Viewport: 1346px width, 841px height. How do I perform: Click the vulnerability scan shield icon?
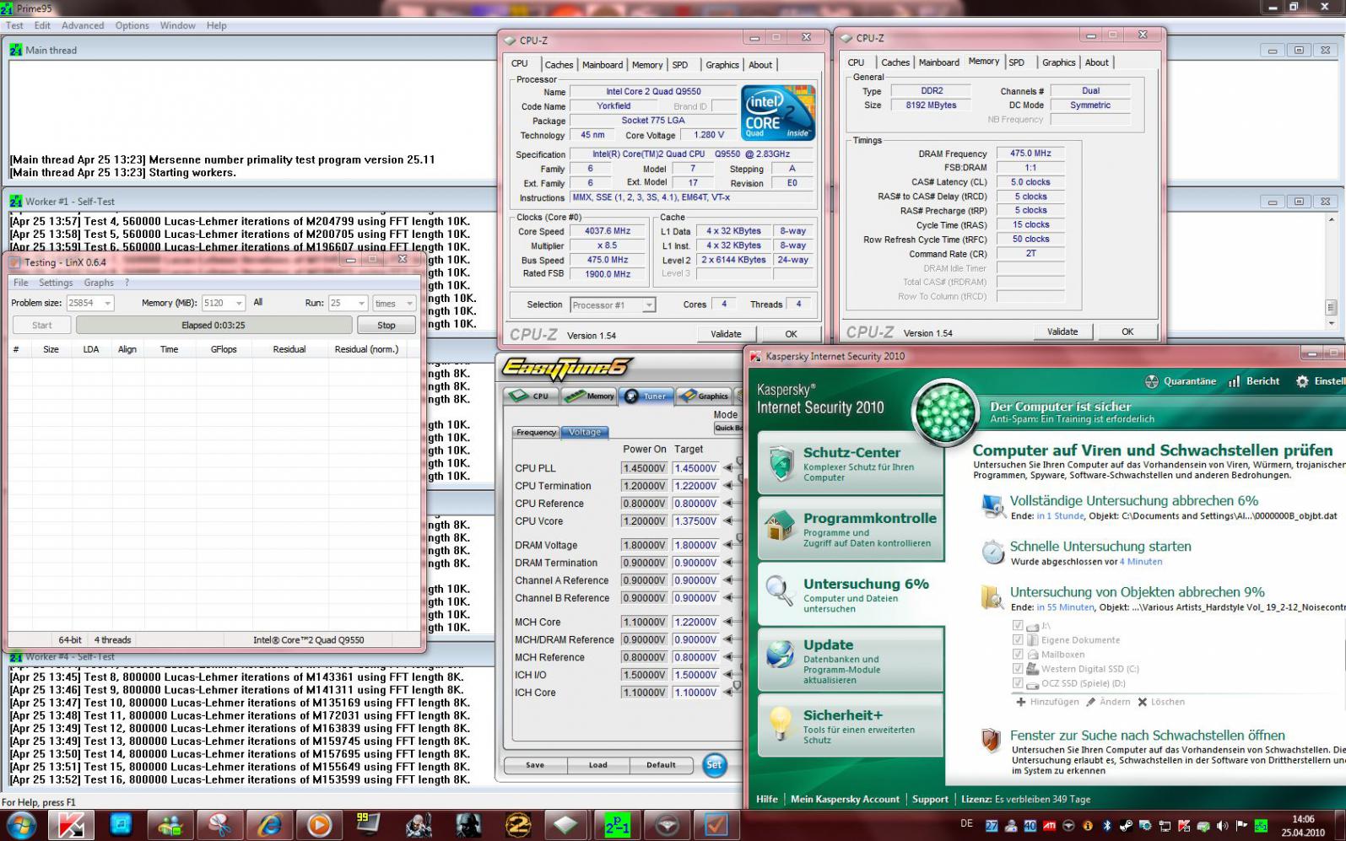coord(992,740)
